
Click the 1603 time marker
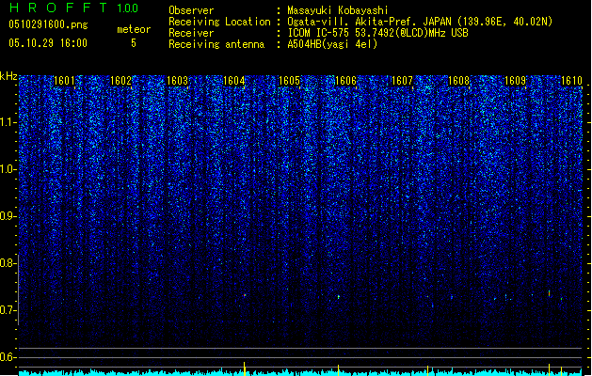178,81
